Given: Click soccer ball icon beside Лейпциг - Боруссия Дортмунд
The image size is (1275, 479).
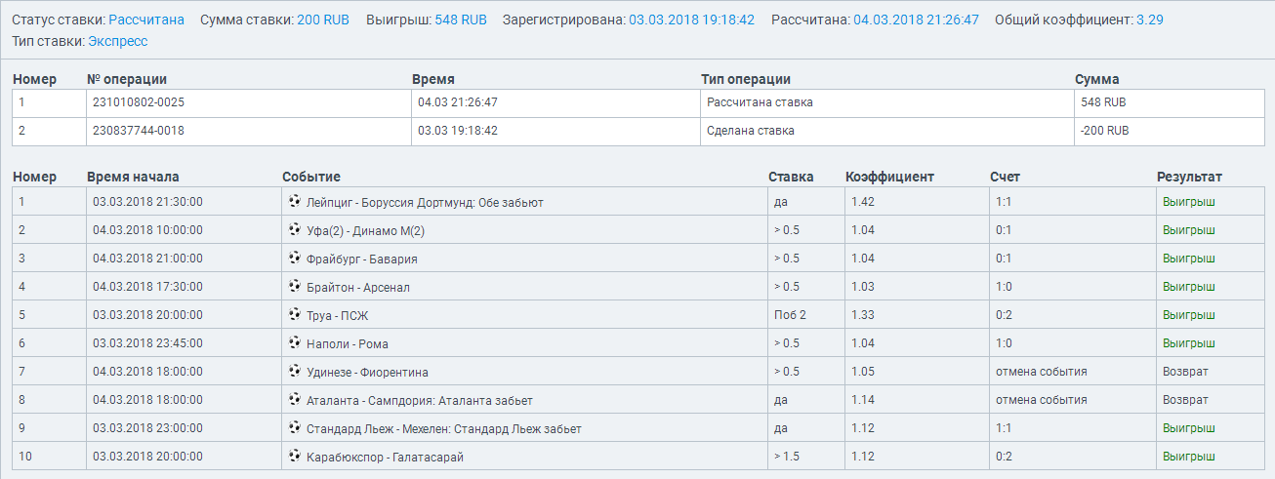Looking at the screenshot, I should pos(295,202).
